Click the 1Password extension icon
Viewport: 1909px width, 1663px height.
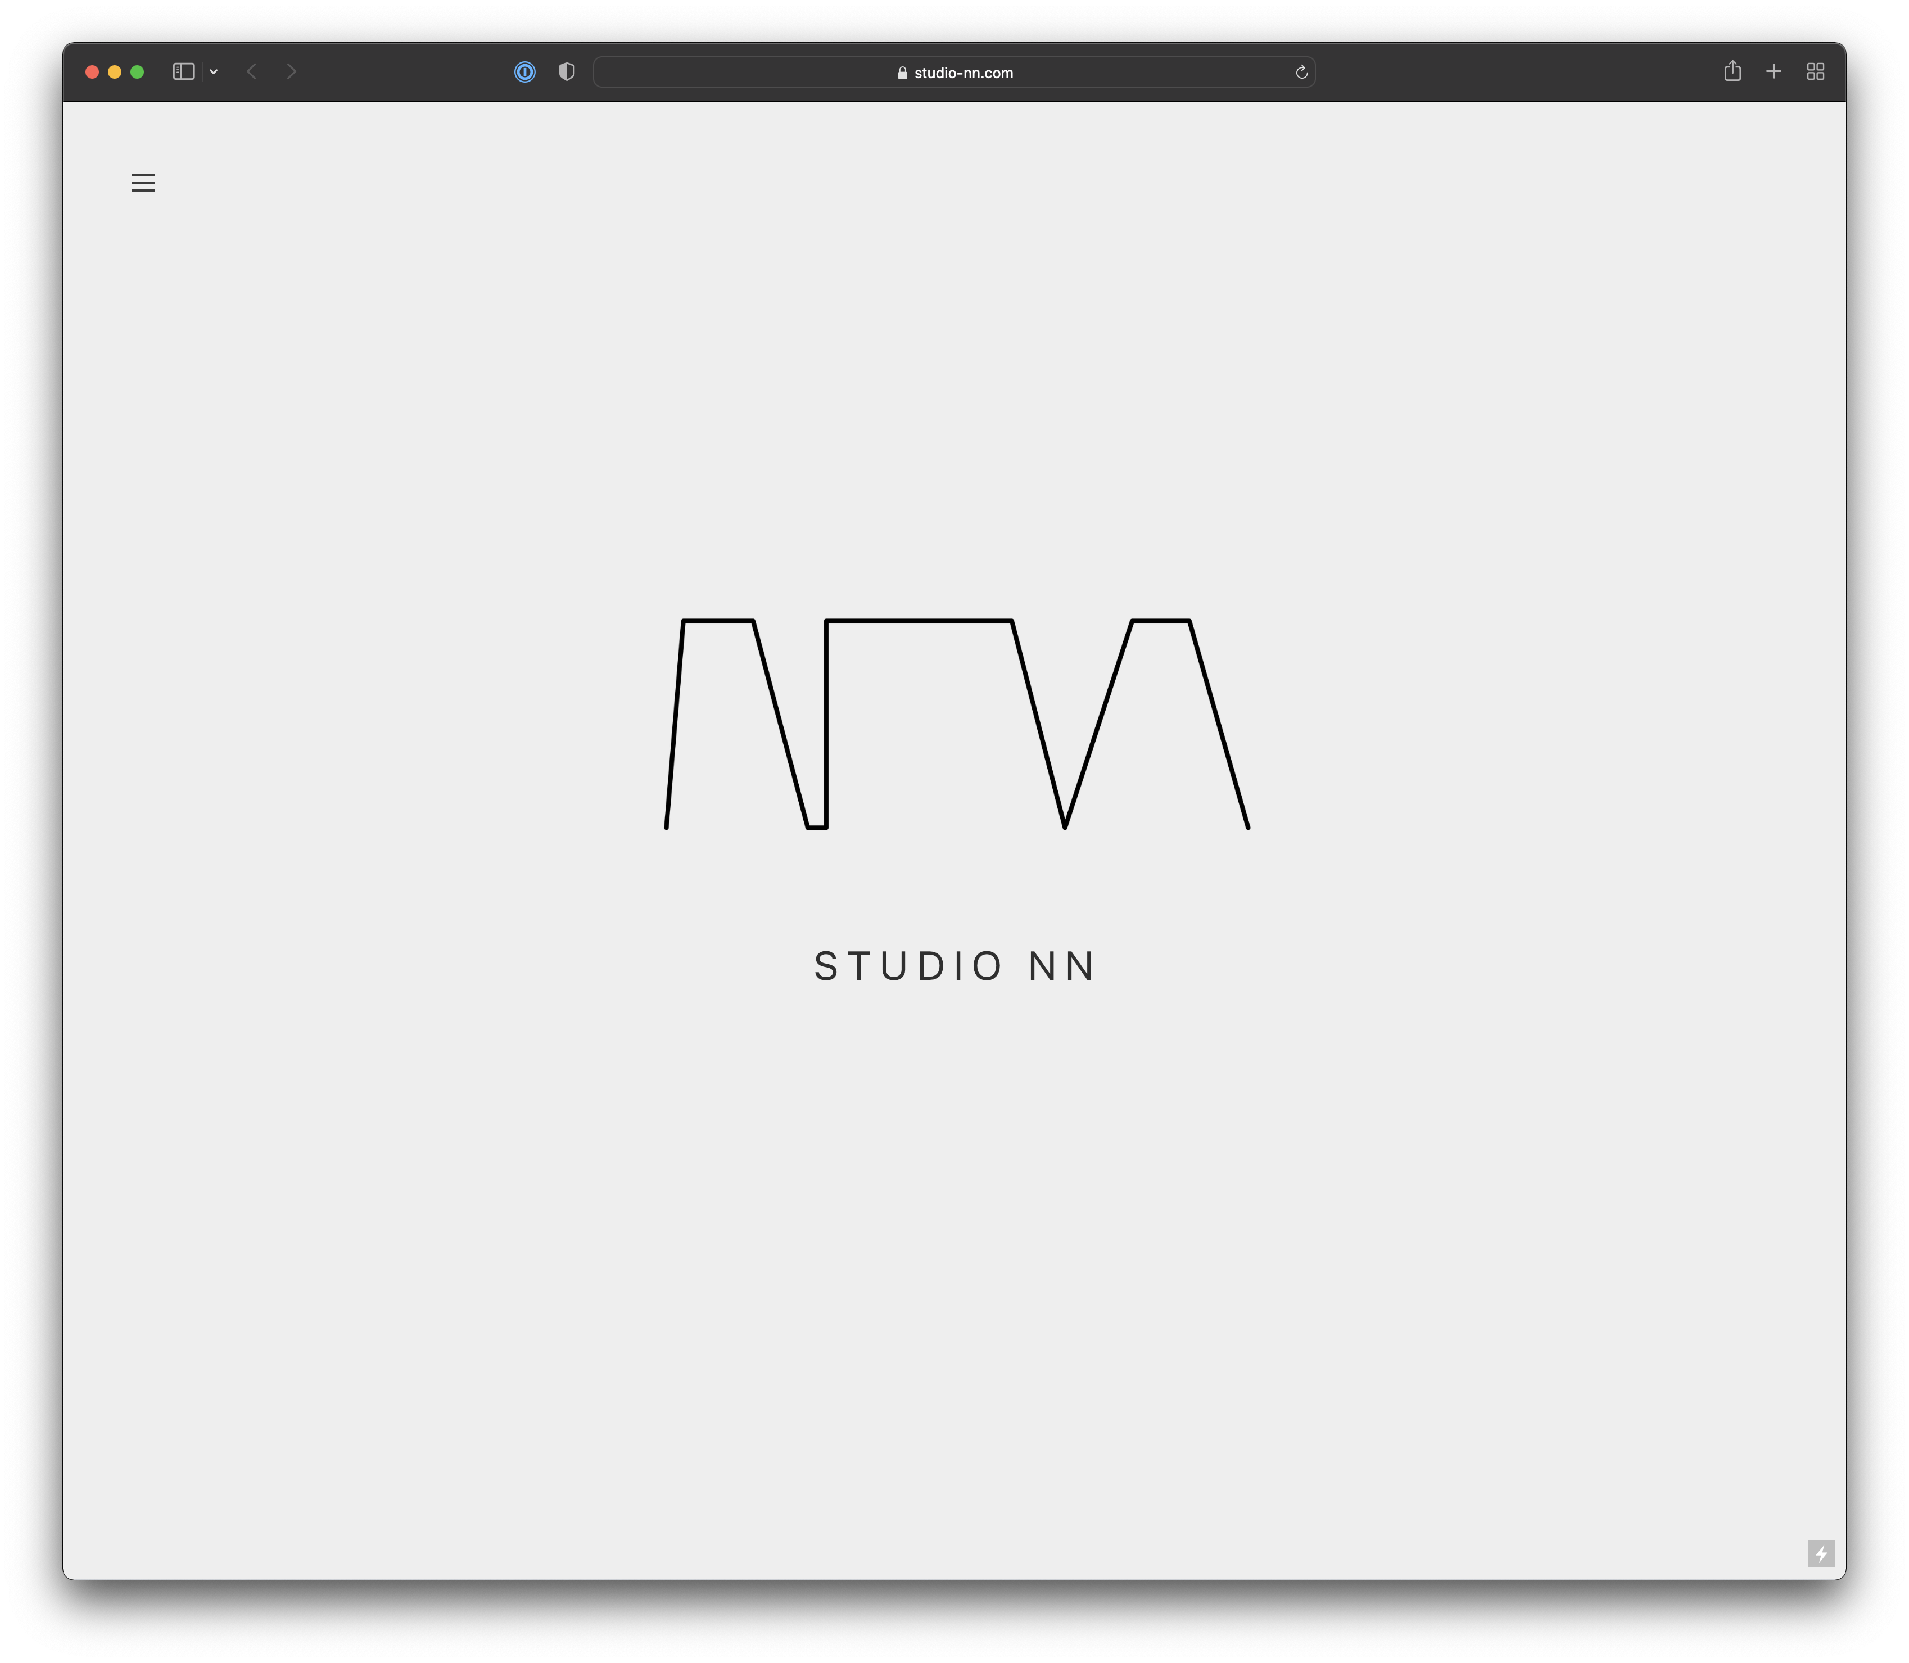click(x=524, y=71)
